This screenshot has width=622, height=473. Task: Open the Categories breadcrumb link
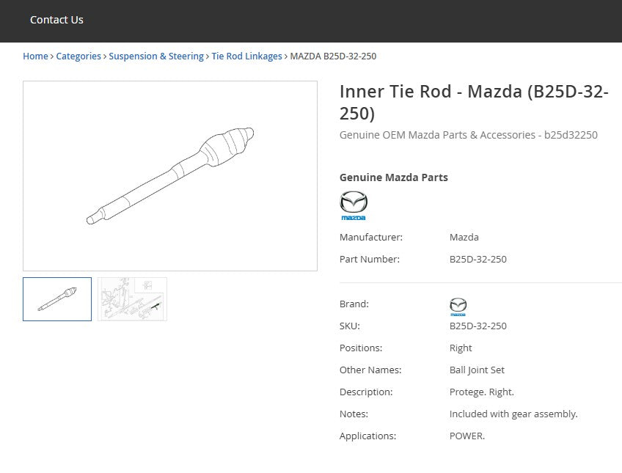tap(78, 56)
